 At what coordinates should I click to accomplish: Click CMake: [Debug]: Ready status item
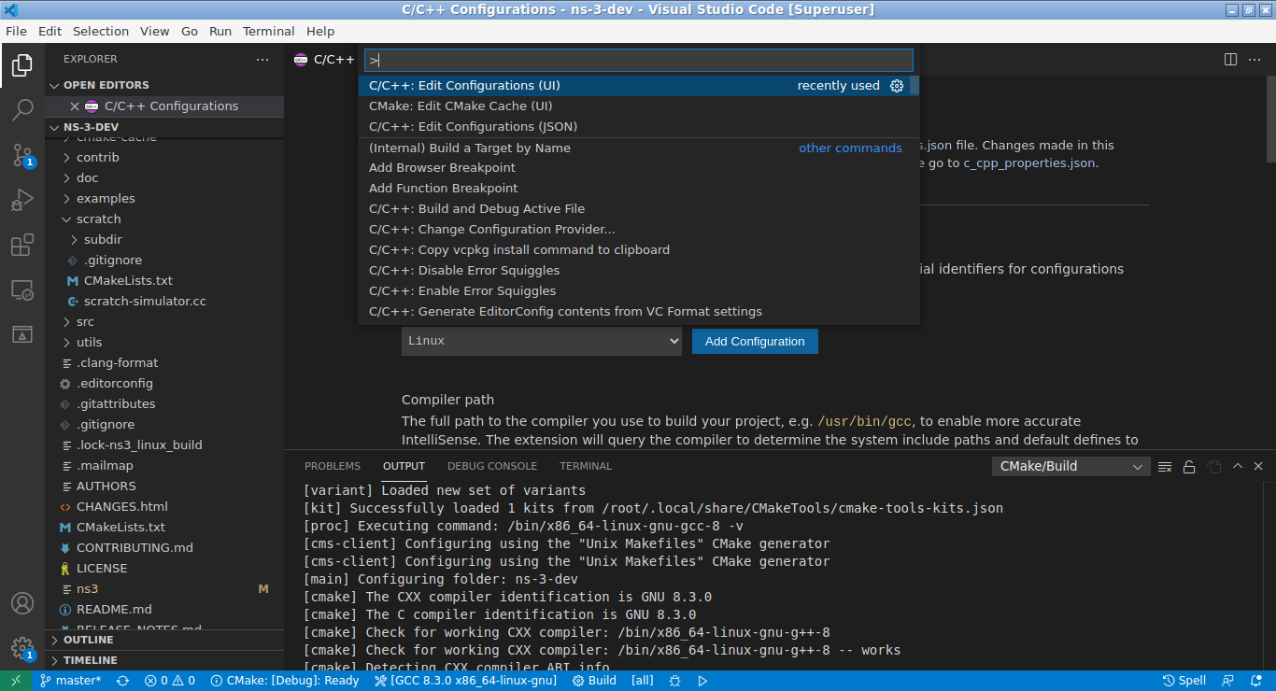285,681
